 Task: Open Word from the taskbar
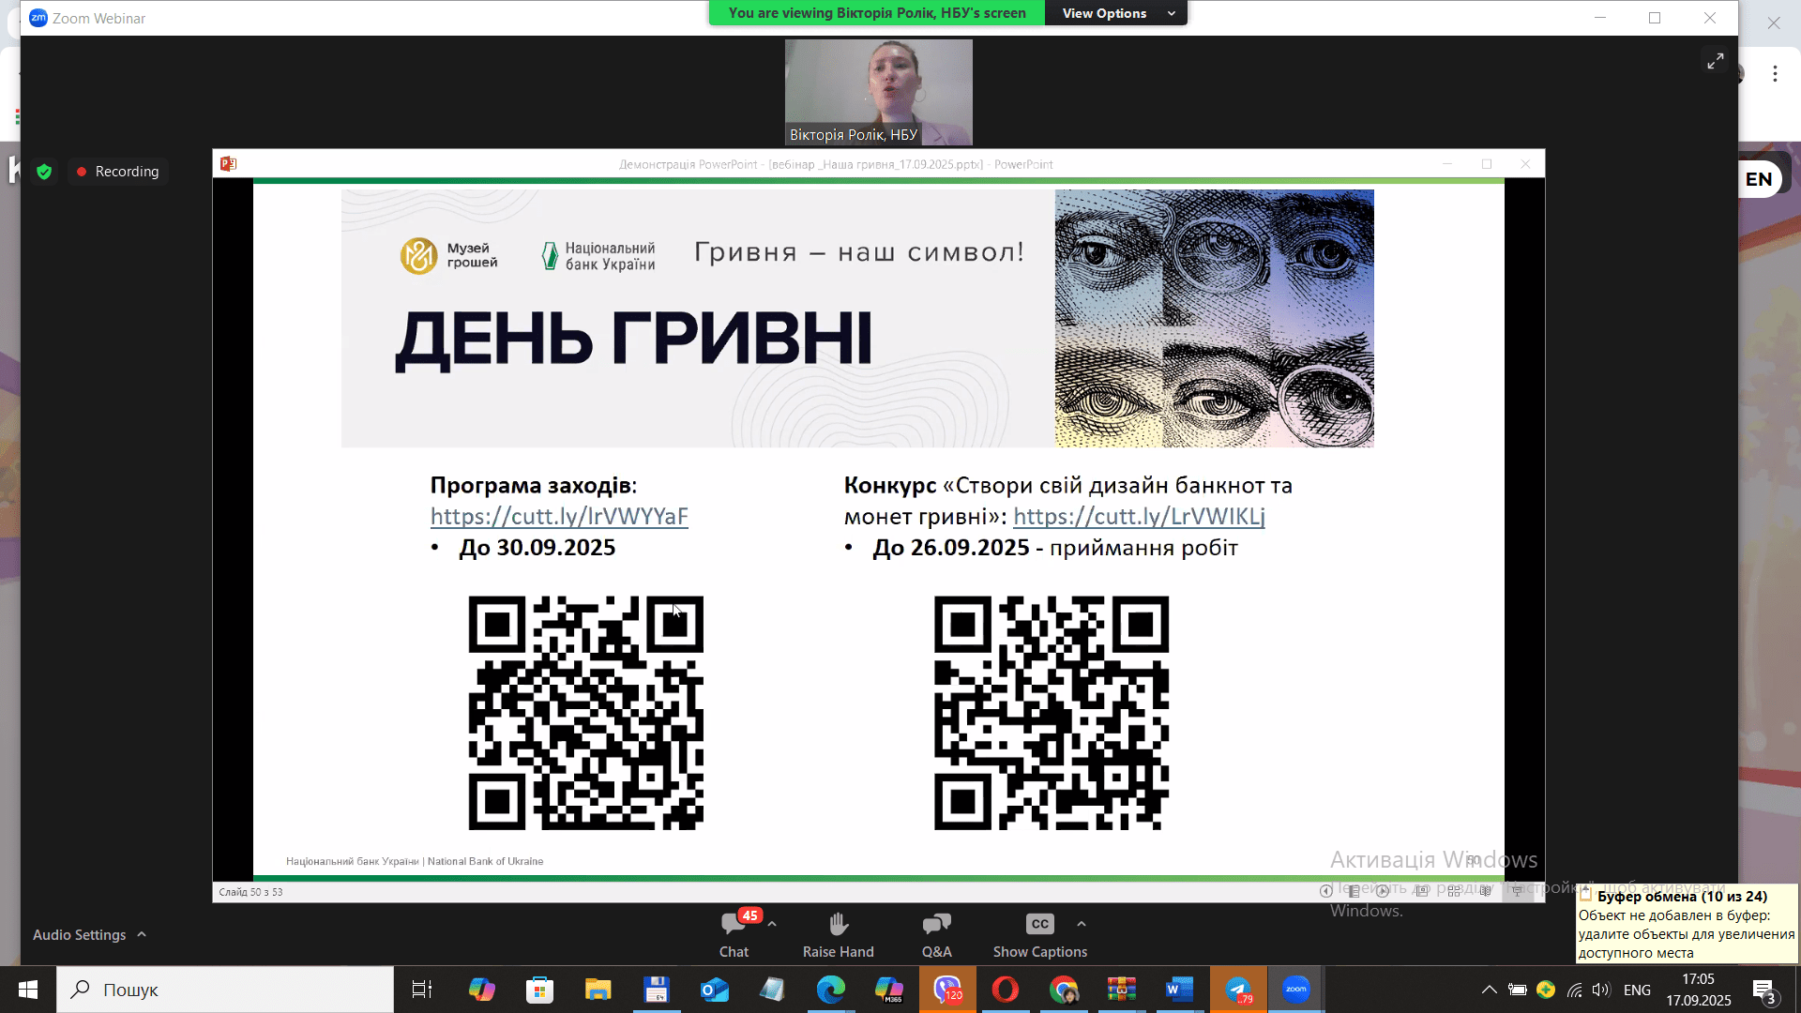[1179, 990]
